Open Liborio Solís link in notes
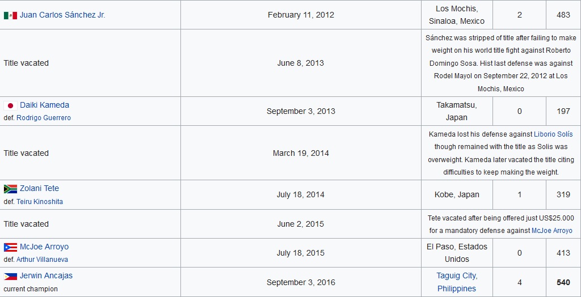The height and width of the screenshot is (297, 581). point(553,134)
